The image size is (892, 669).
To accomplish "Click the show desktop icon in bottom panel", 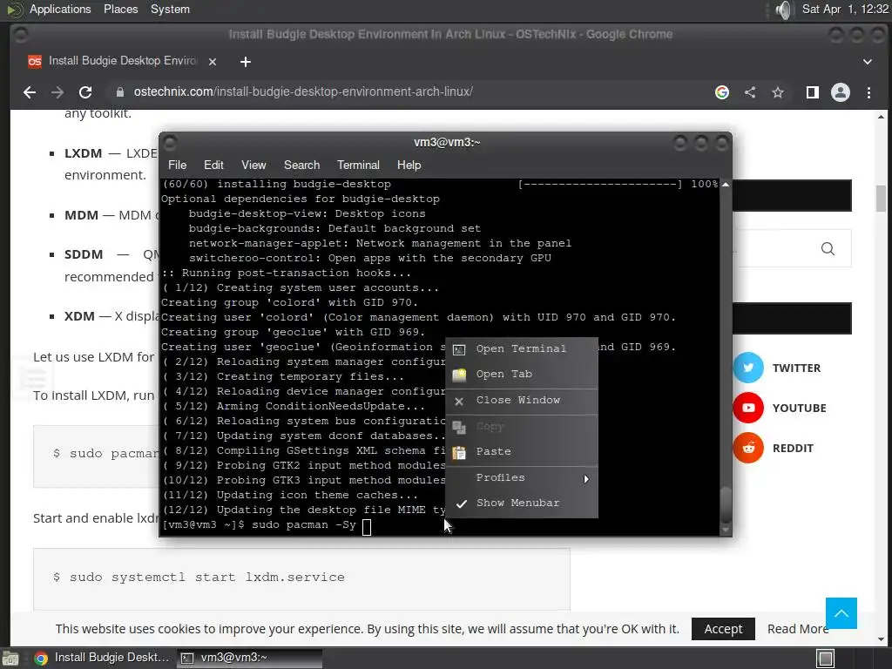I will coord(10,659).
